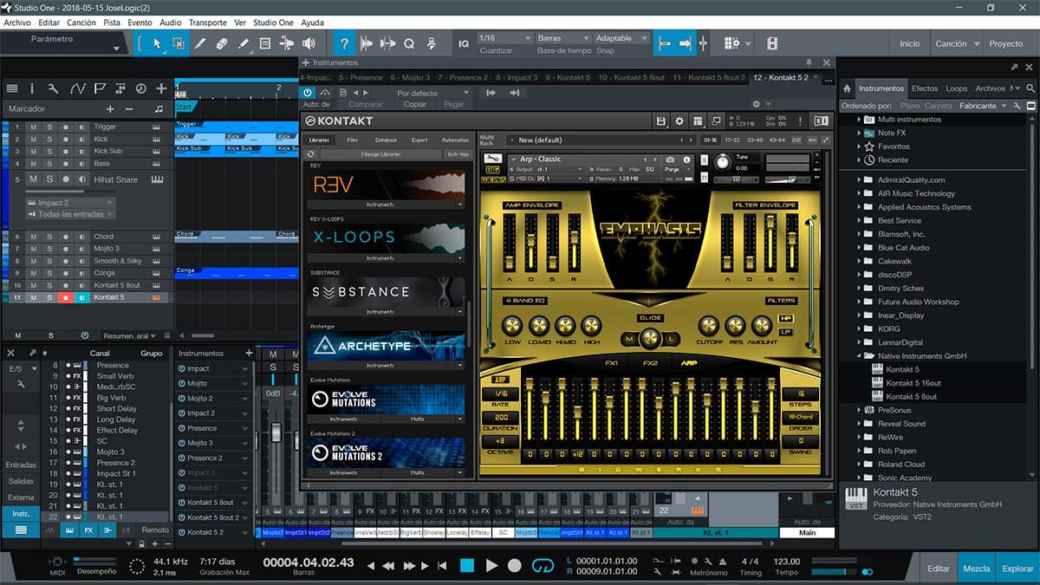1040x585 pixels.
Task: Click the transport Play button
Action: tap(491, 565)
